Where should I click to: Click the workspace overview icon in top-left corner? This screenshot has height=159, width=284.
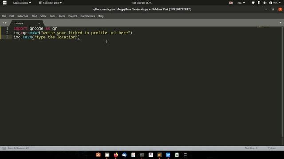coord(4,3)
